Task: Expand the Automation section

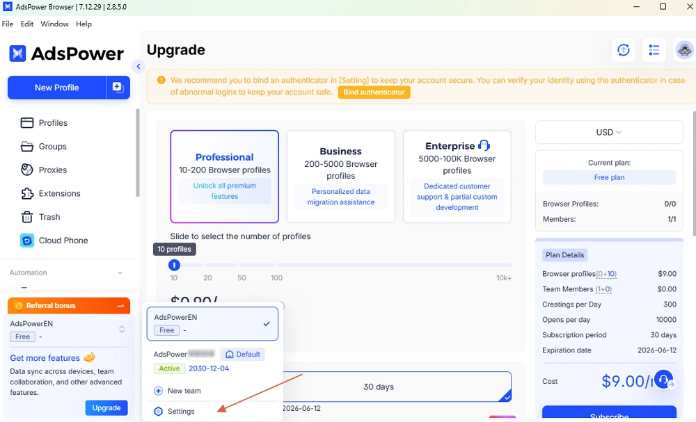Action: (67, 273)
